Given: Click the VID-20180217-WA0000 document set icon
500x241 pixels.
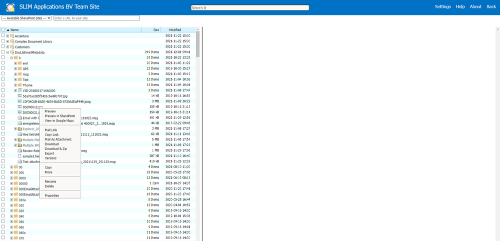Looking at the screenshot, I should [20, 90].
